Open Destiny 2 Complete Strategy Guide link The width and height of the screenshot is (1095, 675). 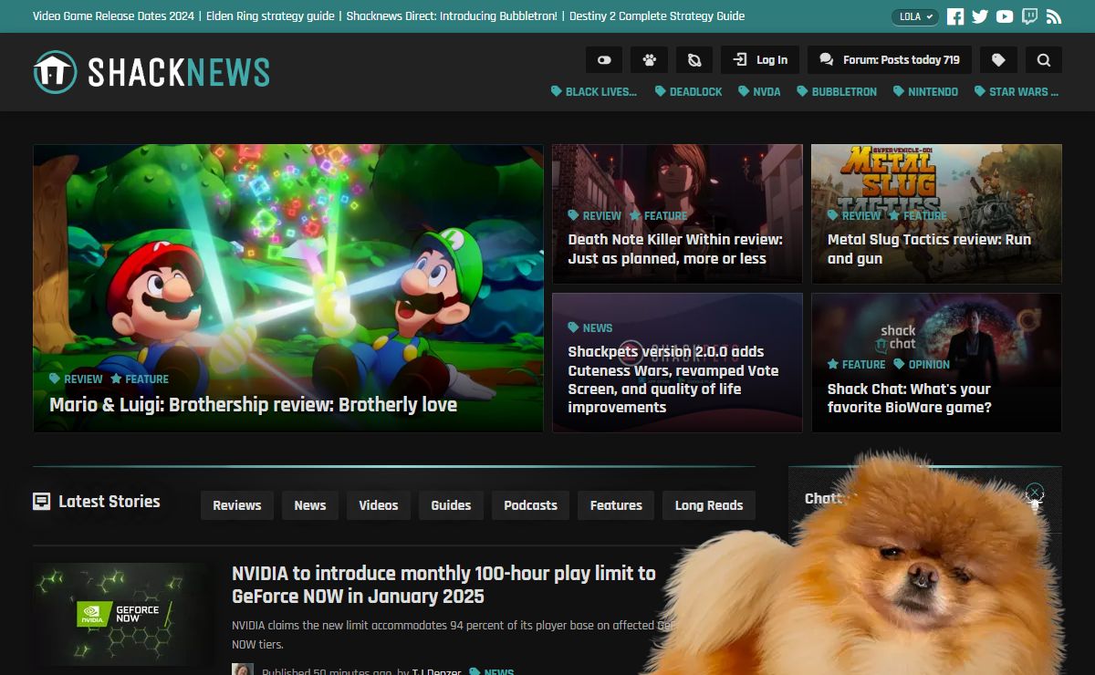click(657, 16)
